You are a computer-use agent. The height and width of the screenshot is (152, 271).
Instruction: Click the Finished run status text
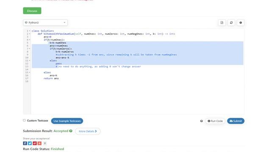(x=58, y=149)
